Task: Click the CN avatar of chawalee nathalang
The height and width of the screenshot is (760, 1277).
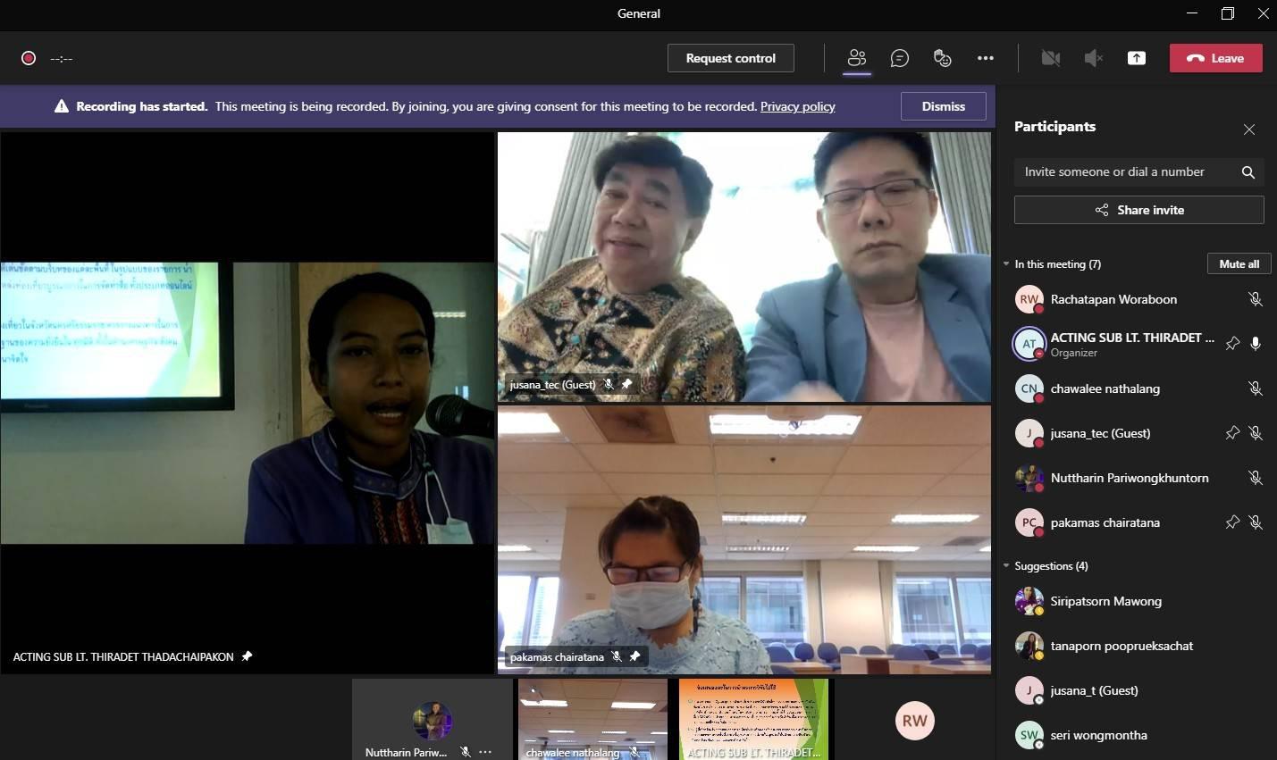Action: (1029, 388)
